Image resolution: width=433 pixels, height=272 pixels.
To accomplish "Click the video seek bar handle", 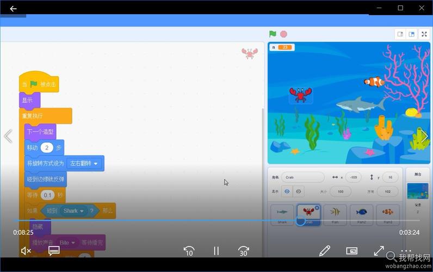I will click(x=300, y=221).
